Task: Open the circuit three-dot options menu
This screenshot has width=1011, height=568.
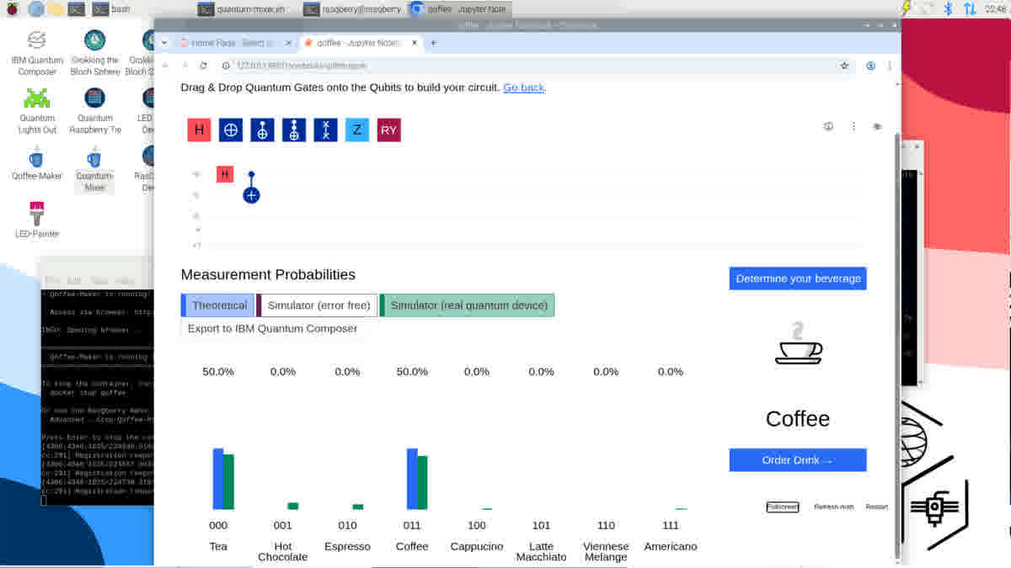Action: [x=853, y=126]
